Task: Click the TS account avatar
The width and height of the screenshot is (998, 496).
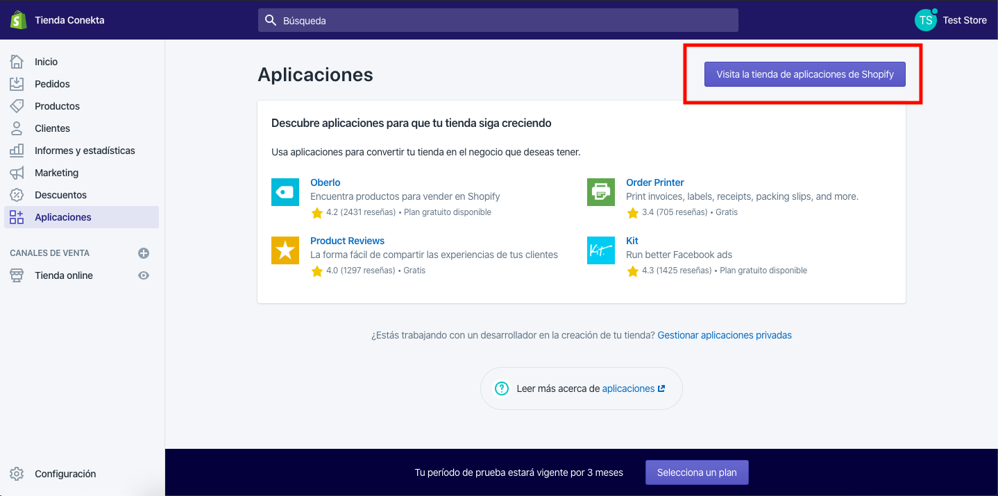Action: click(x=926, y=20)
